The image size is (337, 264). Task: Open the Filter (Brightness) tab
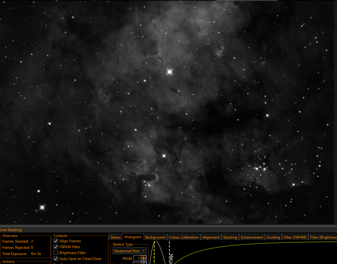click(323, 237)
